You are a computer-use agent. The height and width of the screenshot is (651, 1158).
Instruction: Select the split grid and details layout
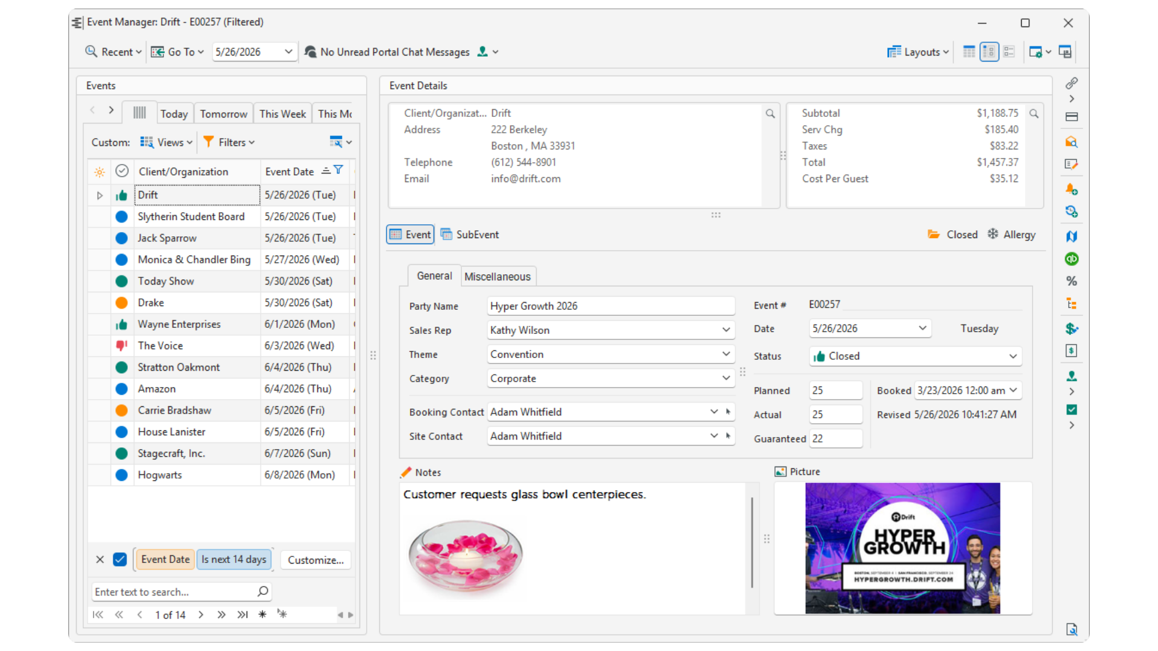pos(989,52)
